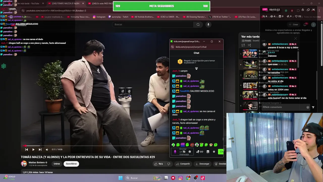Open TikTok from the taskbar
The height and width of the screenshot is (182, 323).
[203, 178]
